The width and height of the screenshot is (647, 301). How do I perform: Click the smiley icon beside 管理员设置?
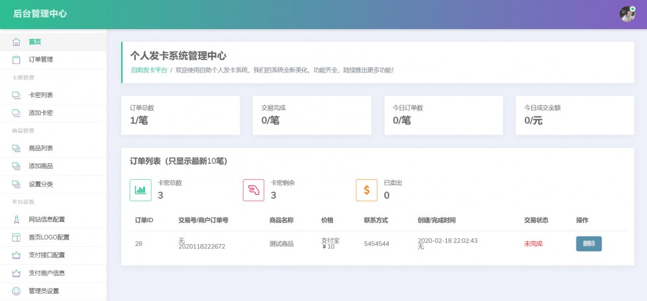coord(16,291)
